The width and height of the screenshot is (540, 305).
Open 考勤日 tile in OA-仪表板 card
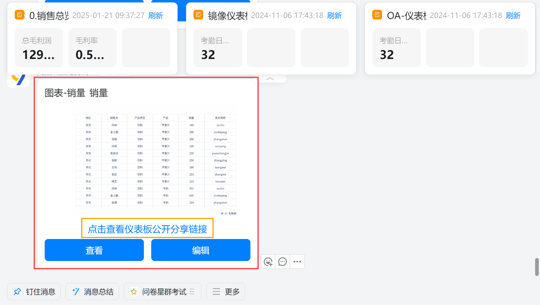pos(396,48)
